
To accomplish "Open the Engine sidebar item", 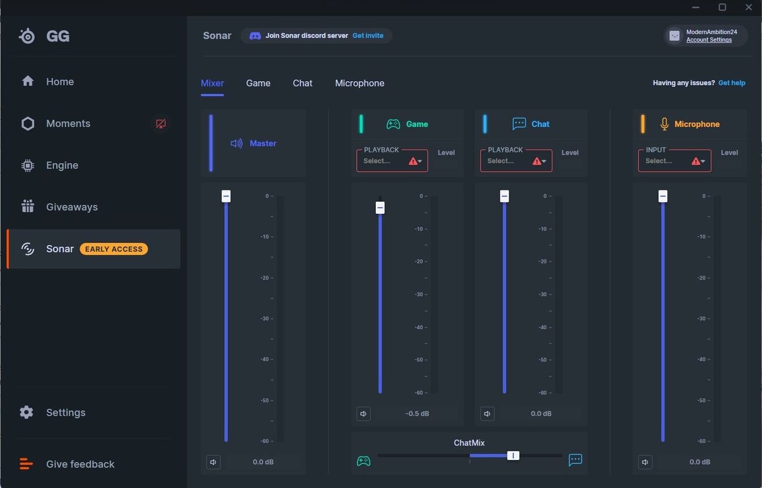I will click(x=93, y=165).
